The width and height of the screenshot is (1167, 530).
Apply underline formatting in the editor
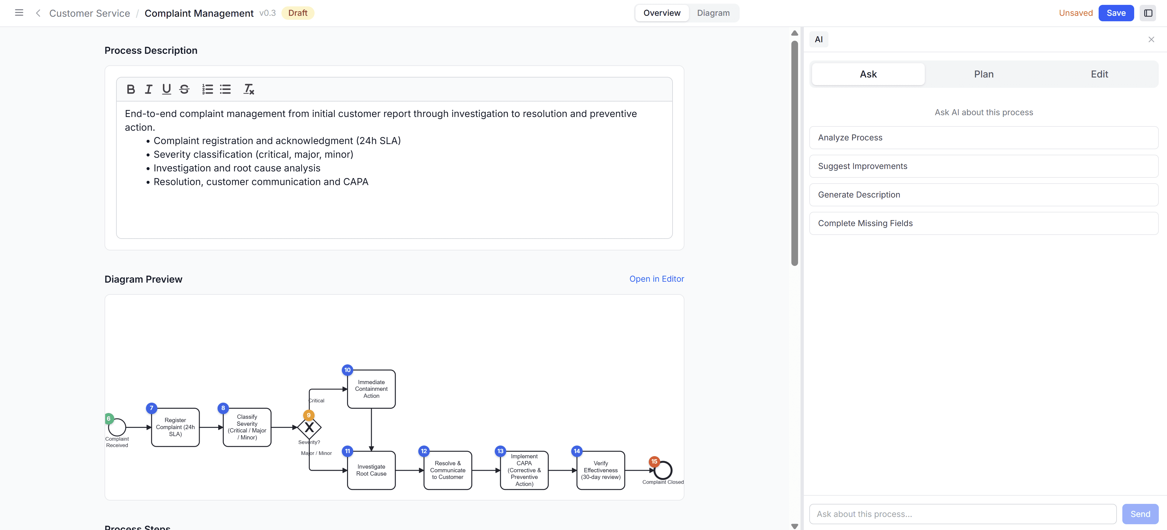[x=166, y=89]
